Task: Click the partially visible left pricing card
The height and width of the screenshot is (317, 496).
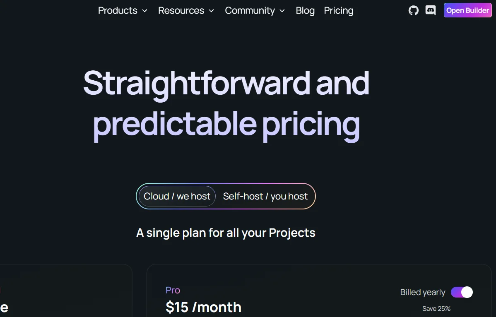Action: (x=66, y=290)
